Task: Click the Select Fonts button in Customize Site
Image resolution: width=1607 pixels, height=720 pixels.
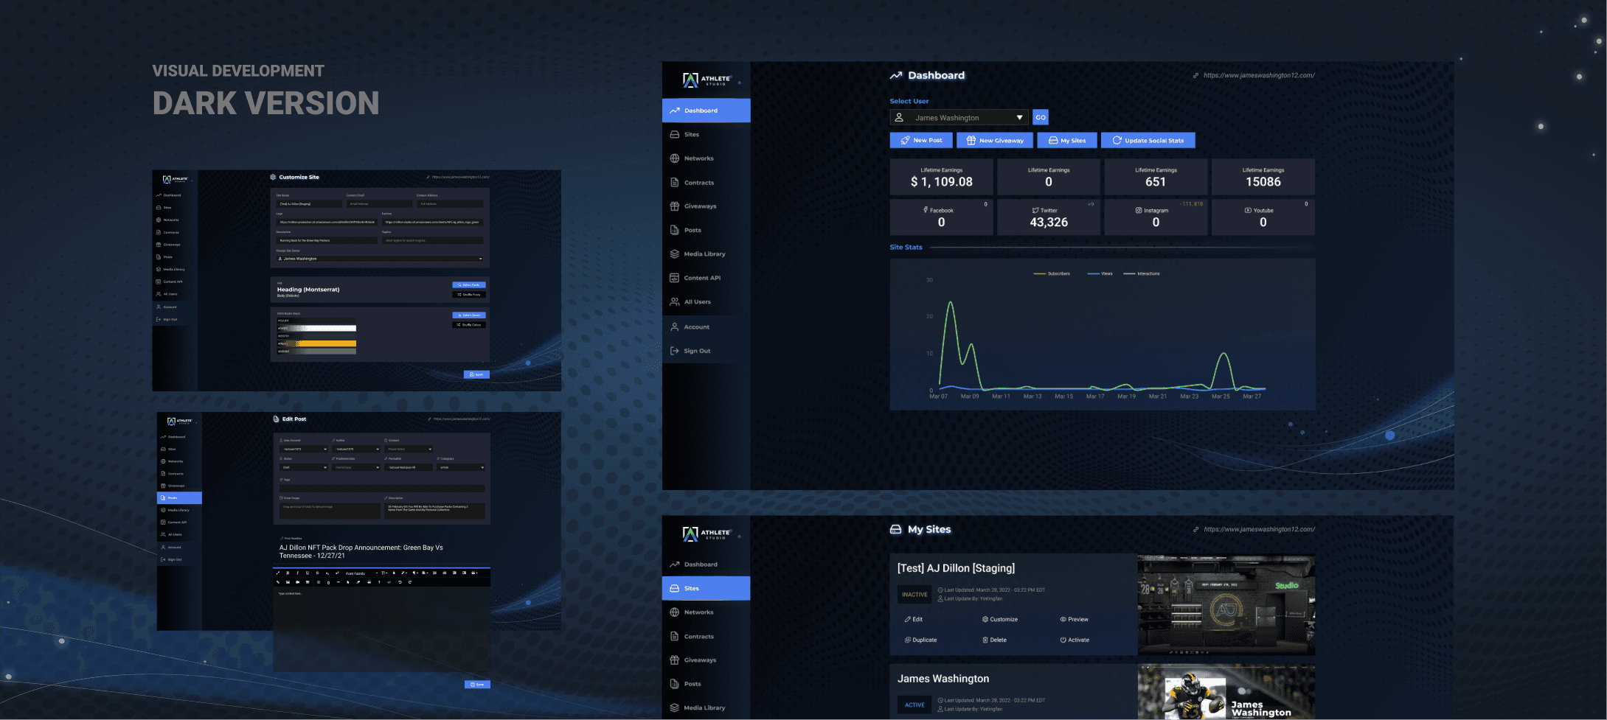Action: (468, 284)
